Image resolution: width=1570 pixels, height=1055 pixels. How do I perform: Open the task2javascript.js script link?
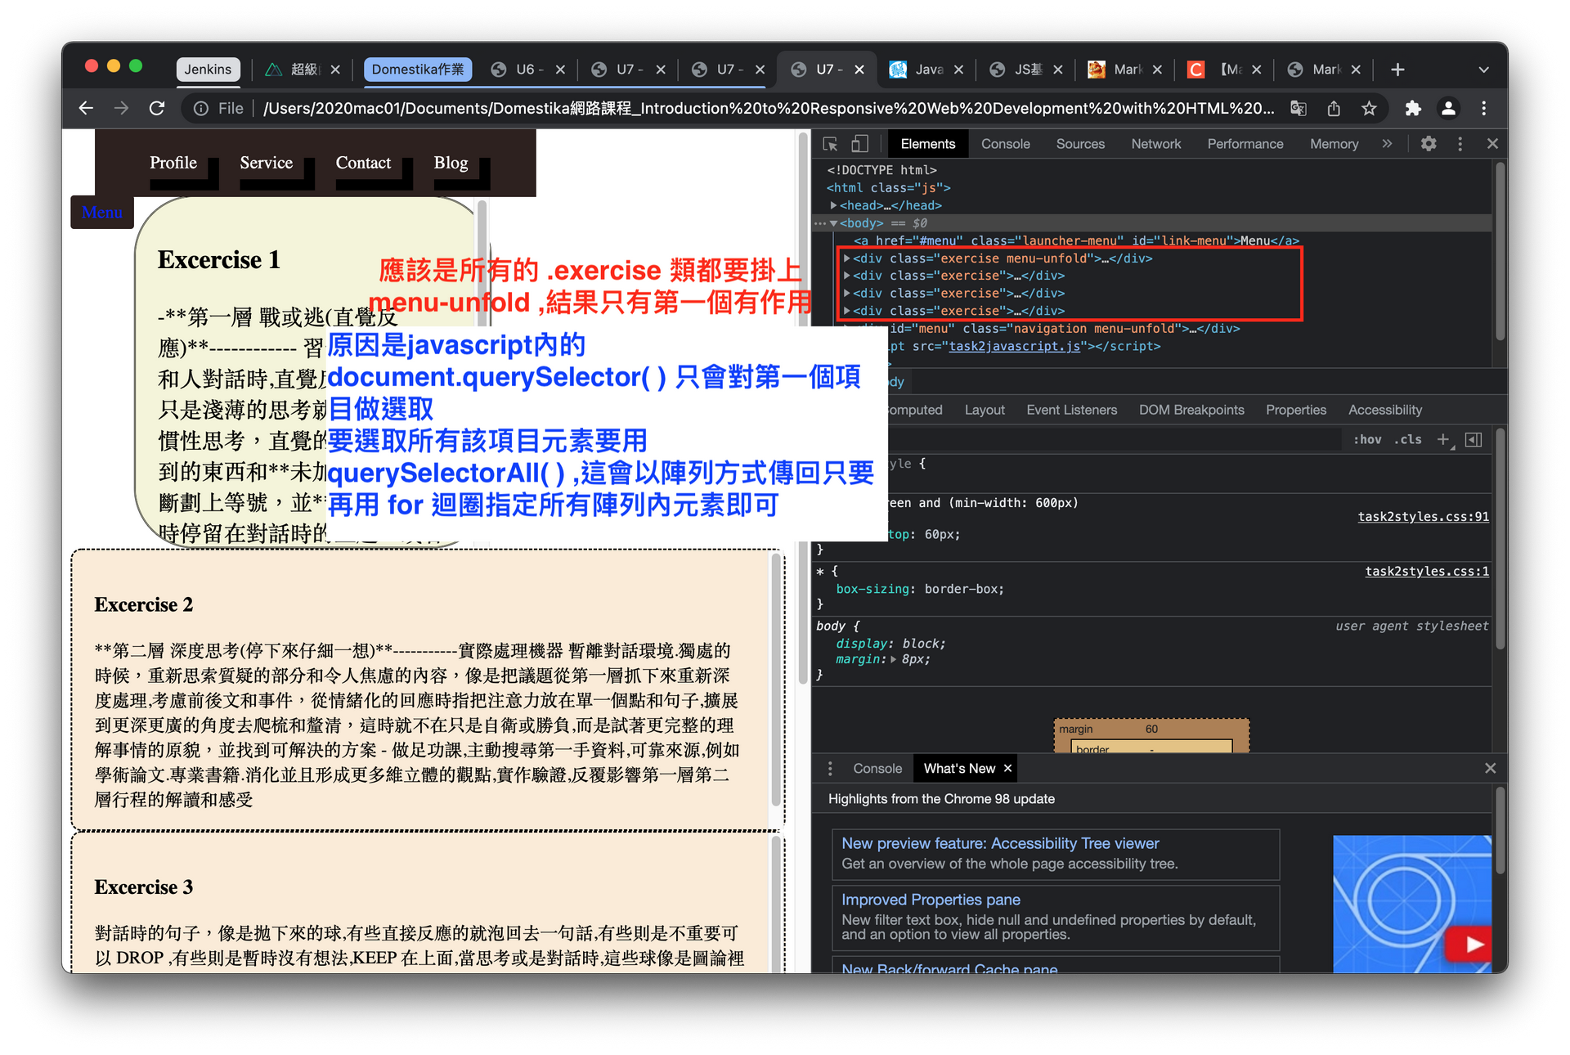(x=1014, y=347)
